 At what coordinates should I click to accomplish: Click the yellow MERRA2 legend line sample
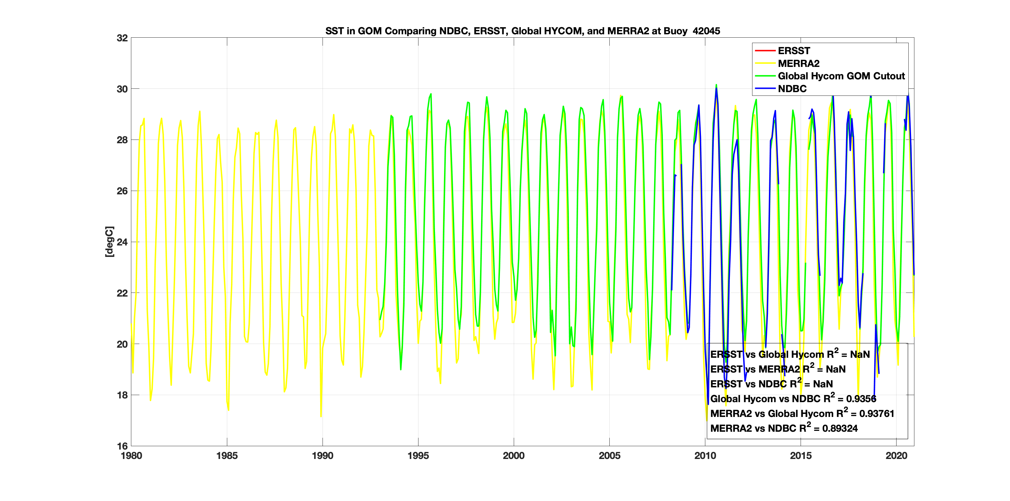point(765,64)
